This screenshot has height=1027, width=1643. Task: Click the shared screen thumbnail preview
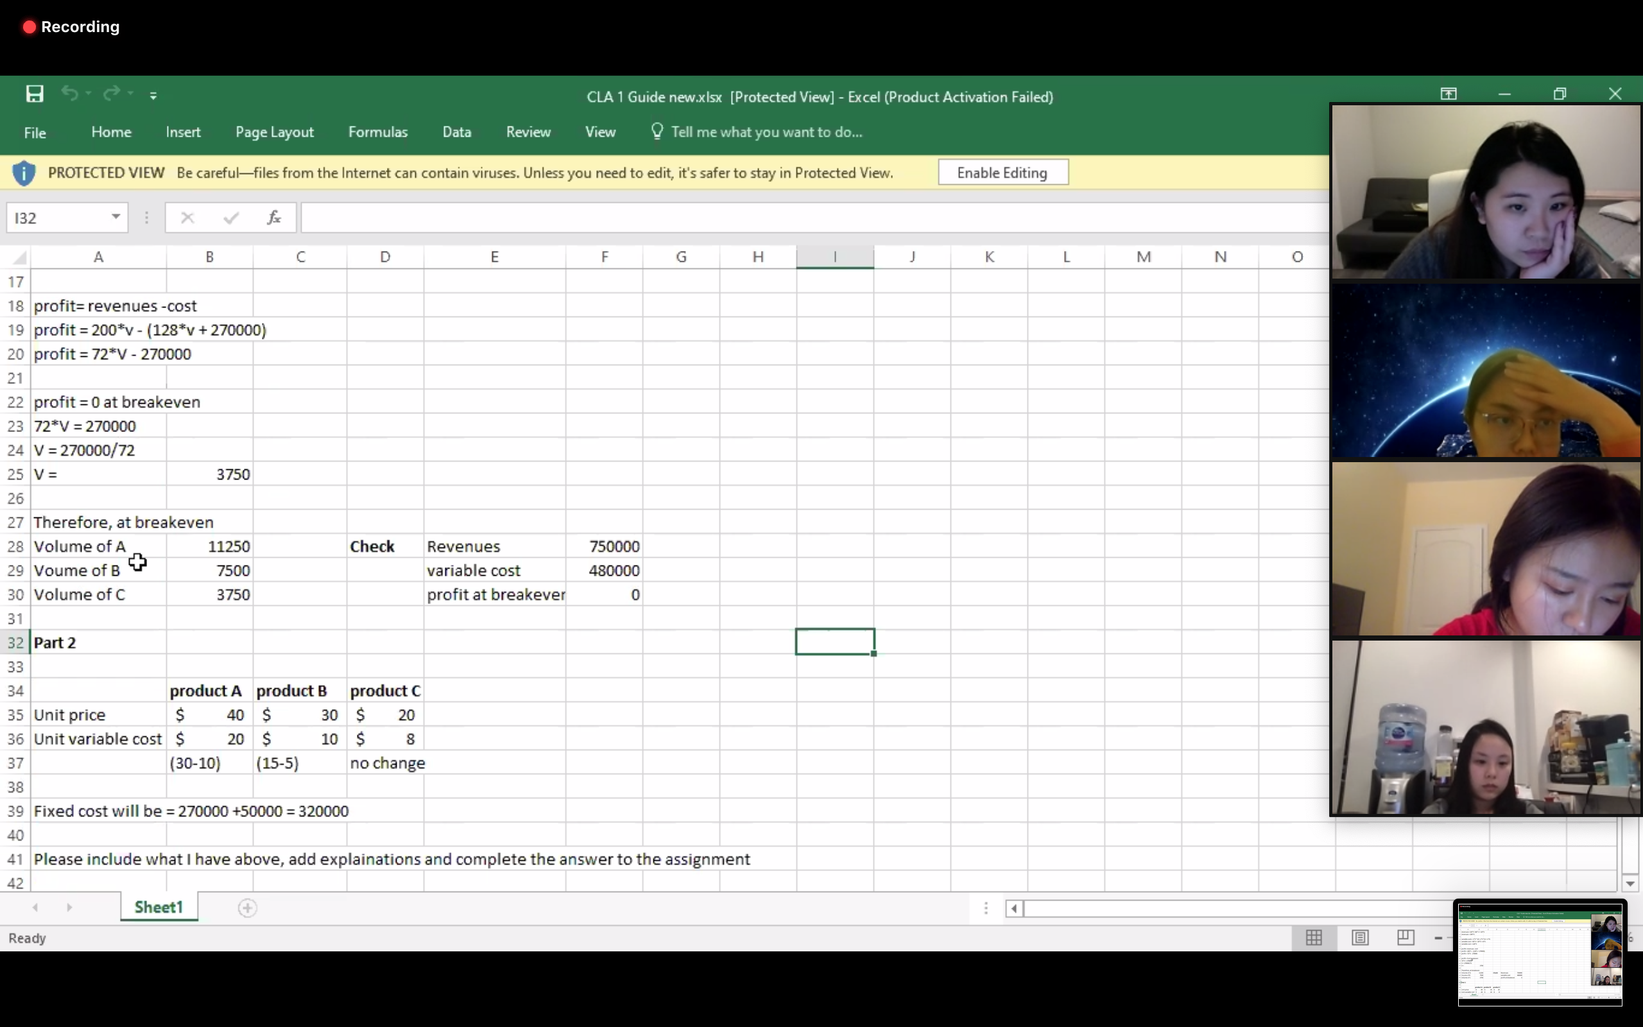tap(1540, 954)
